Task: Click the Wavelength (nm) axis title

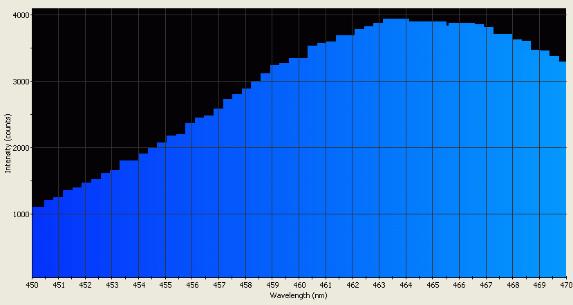Action: pos(299,295)
